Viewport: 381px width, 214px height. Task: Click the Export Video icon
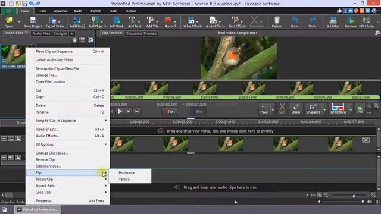click(54, 22)
